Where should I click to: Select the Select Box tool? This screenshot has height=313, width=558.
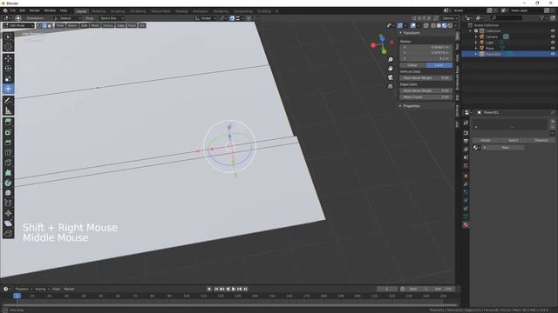click(8, 37)
